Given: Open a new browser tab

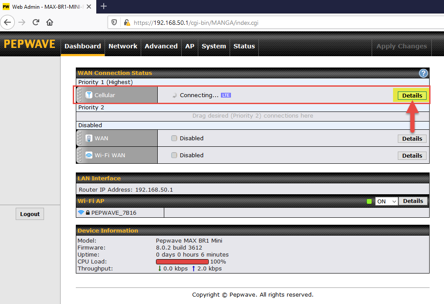Looking at the screenshot, I should 104,6.
